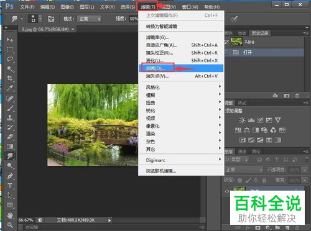Open the mode dropdown showing 正常
Screen dimensions: 311x231
pos(90,19)
